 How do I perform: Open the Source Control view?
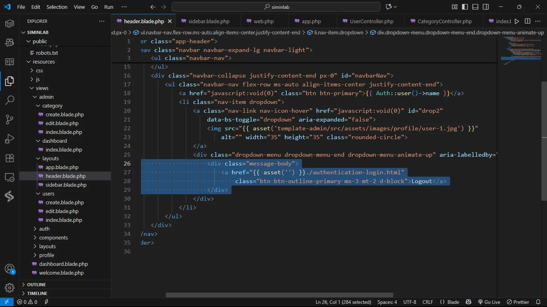(x=10, y=119)
